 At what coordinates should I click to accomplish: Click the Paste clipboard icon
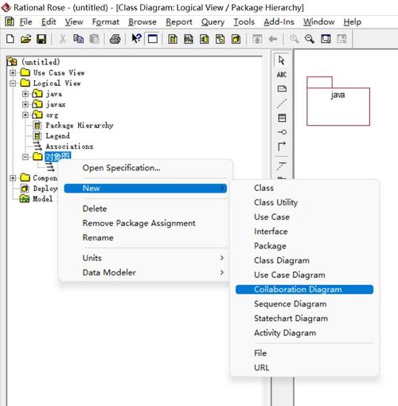pyautogui.click(x=94, y=39)
